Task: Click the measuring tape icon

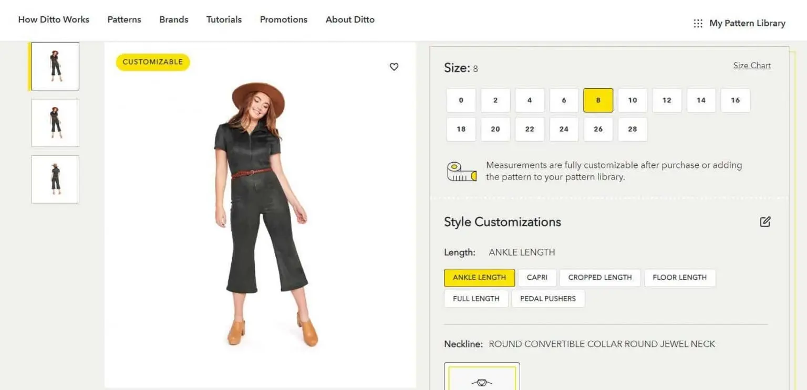Action: [x=461, y=172]
